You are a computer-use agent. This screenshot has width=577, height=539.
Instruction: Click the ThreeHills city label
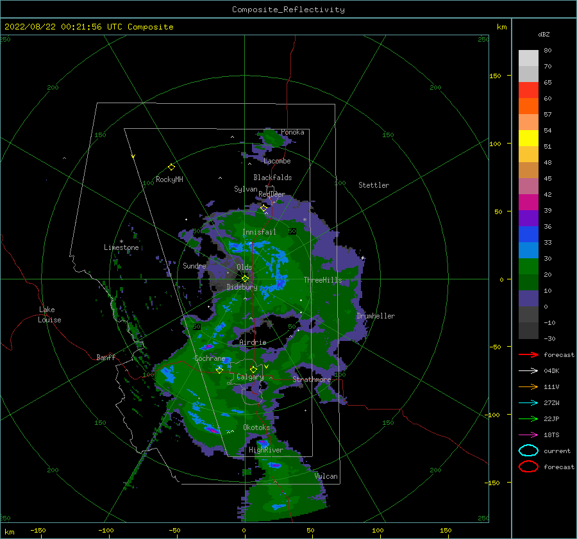pos(322,280)
